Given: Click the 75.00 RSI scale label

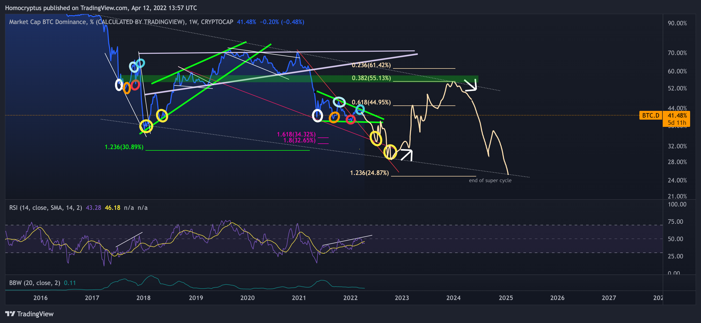Looking at the screenshot, I should tap(675, 221).
